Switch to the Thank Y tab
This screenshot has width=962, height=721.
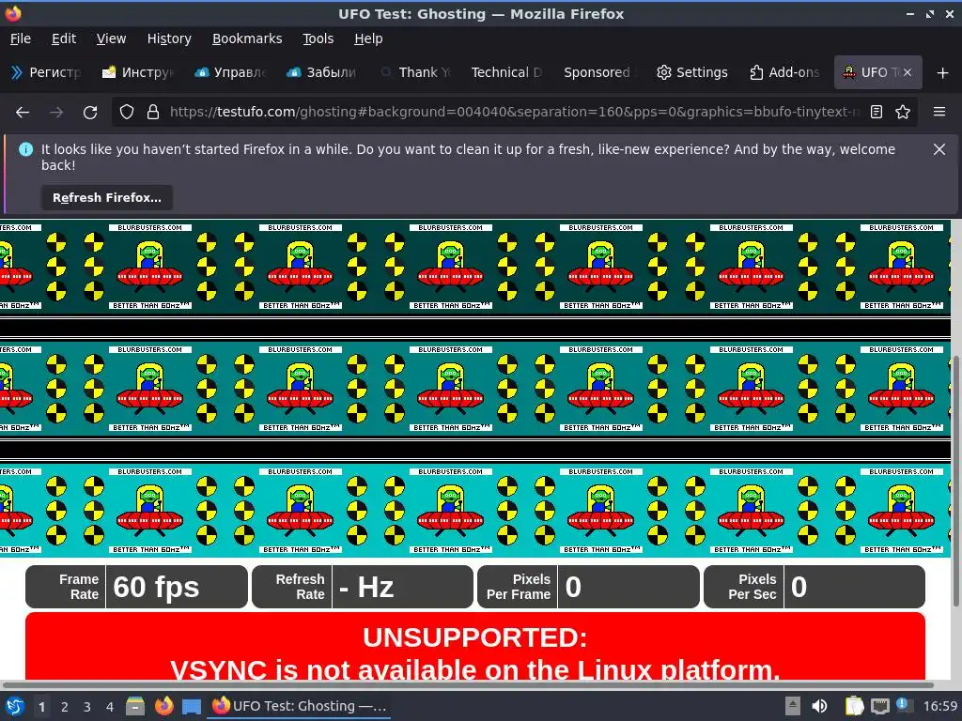[x=415, y=72]
